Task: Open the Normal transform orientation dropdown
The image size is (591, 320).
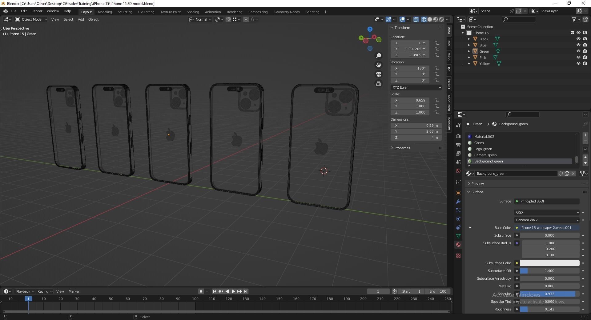Action: (200, 19)
